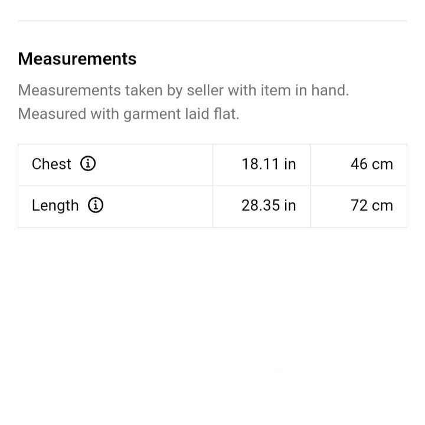Click the divider line above Measurements heading
Screen dimensions: 425x425
point(212,21)
